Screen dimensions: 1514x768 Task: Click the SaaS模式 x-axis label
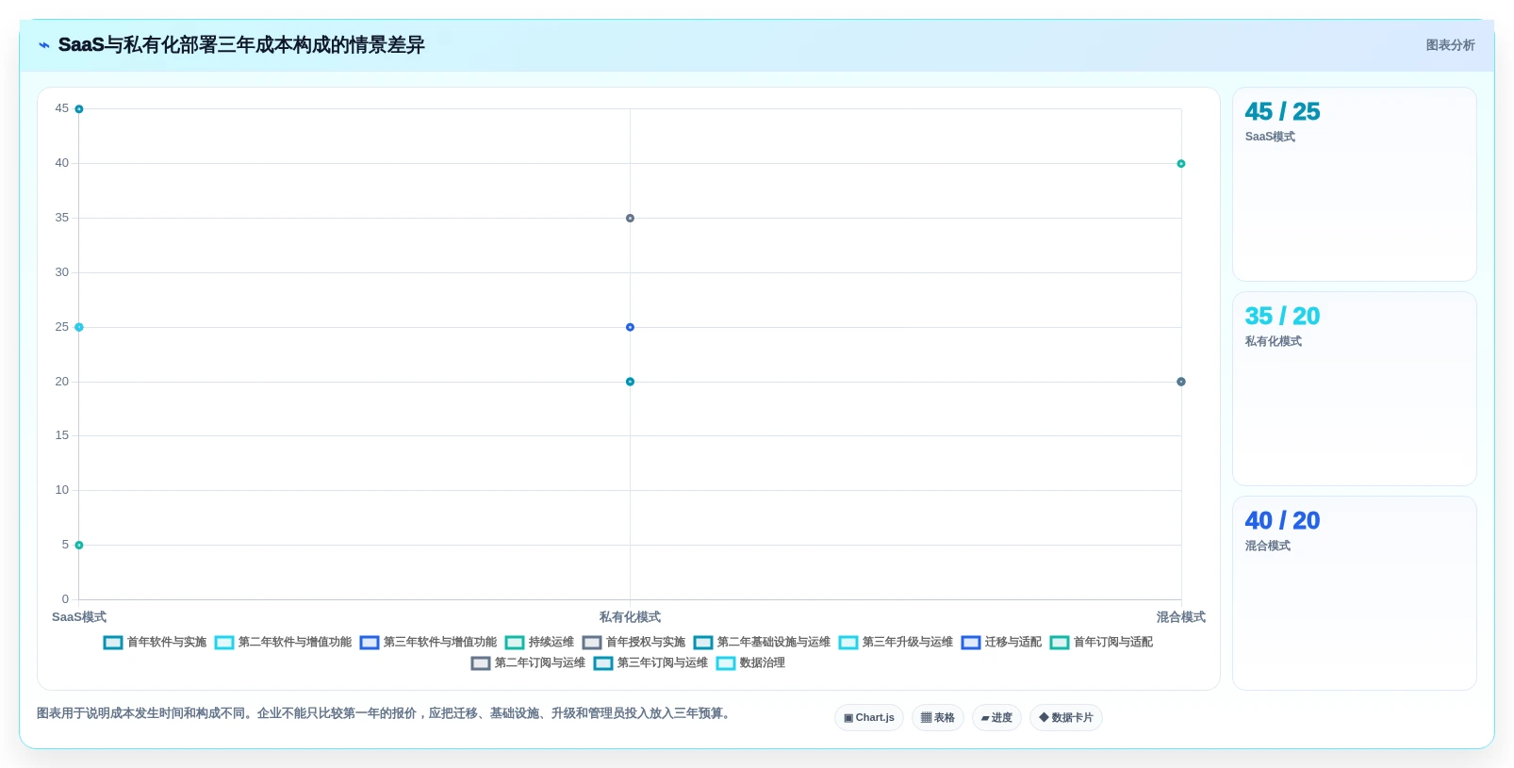79,617
